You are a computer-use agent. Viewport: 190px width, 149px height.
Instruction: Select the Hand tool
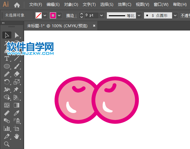point(17,136)
